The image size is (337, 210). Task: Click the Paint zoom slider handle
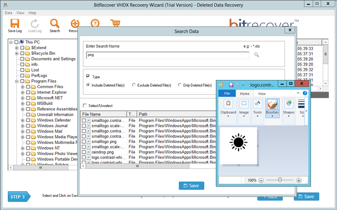coord(279,180)
